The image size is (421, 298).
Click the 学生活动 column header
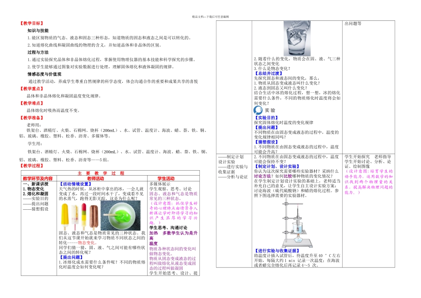coord(166,178)
